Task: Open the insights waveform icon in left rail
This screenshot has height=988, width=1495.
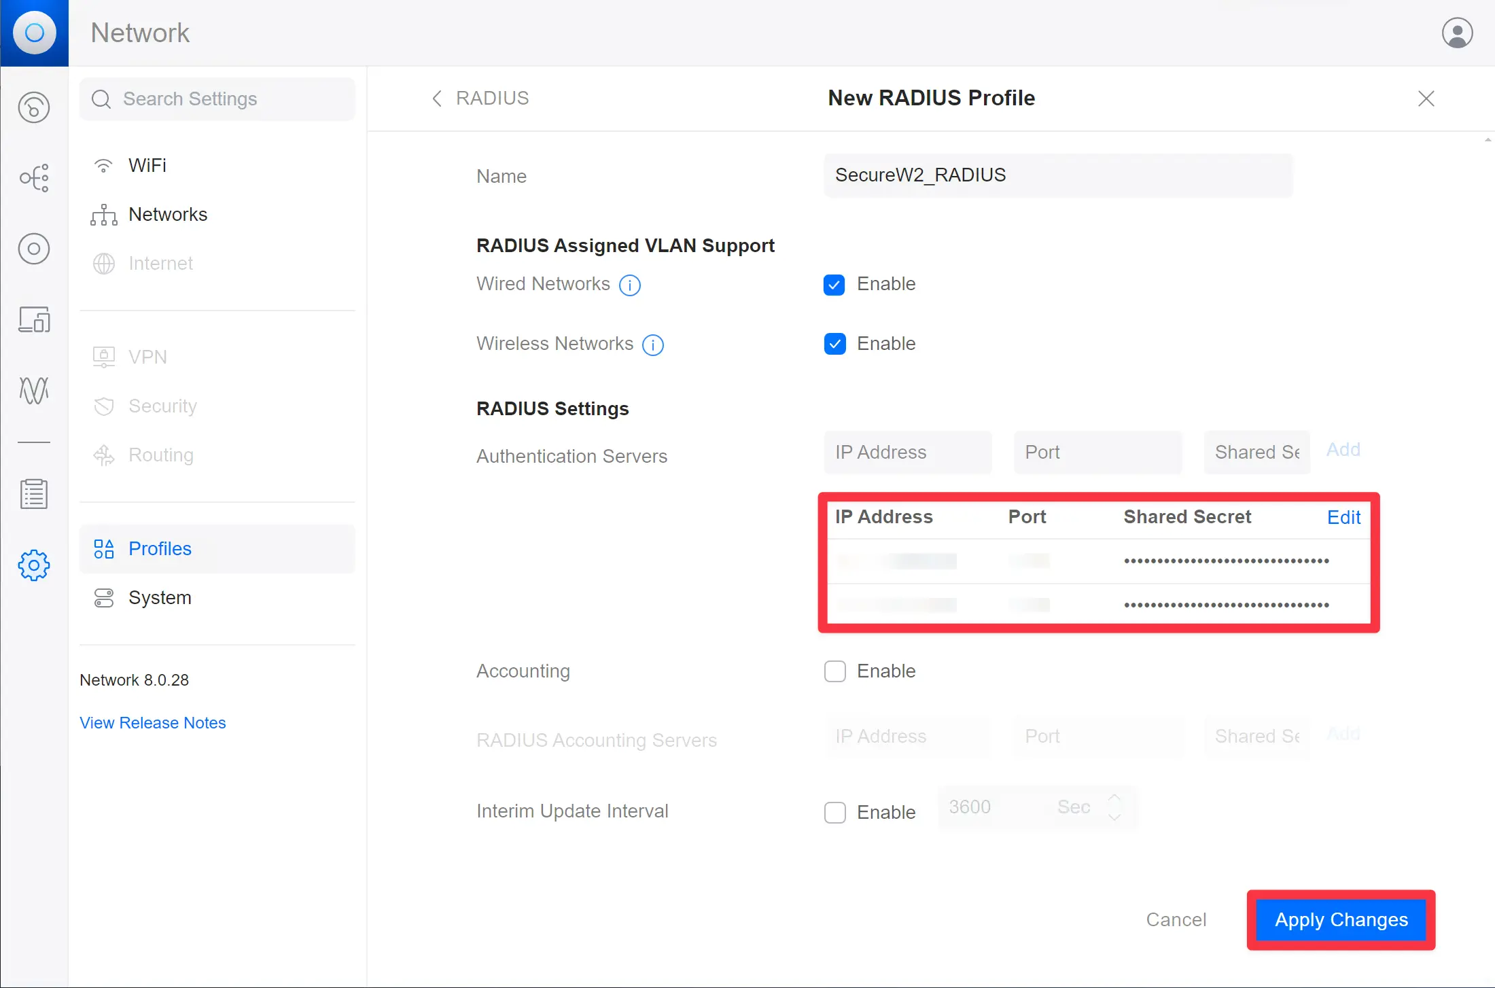Action: click(x=34, y=390)
